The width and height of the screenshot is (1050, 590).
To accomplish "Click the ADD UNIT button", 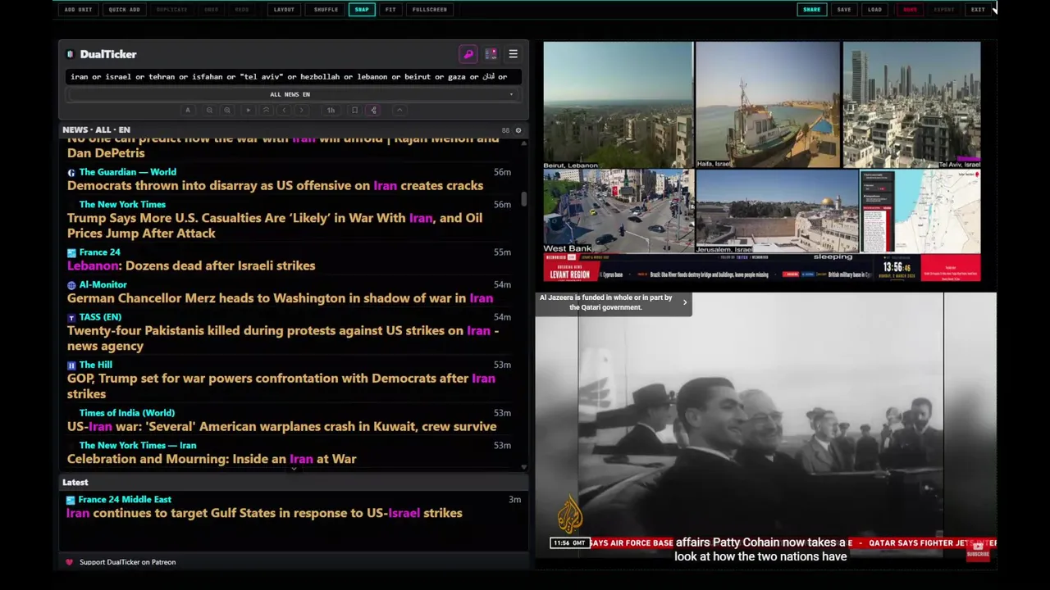I will pos(78,10).
